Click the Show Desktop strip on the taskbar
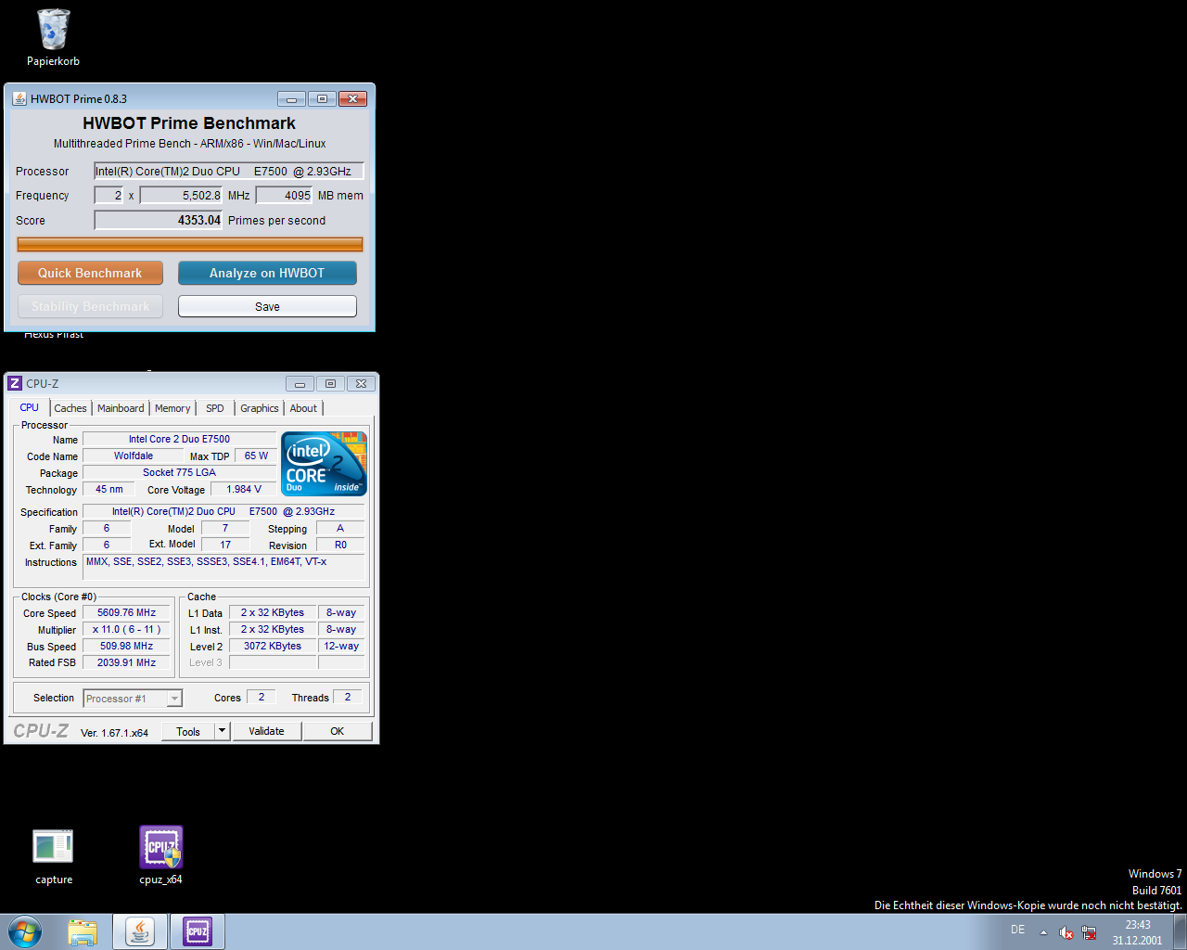This screenshot has width=1187, height=950. (1181, 931)
